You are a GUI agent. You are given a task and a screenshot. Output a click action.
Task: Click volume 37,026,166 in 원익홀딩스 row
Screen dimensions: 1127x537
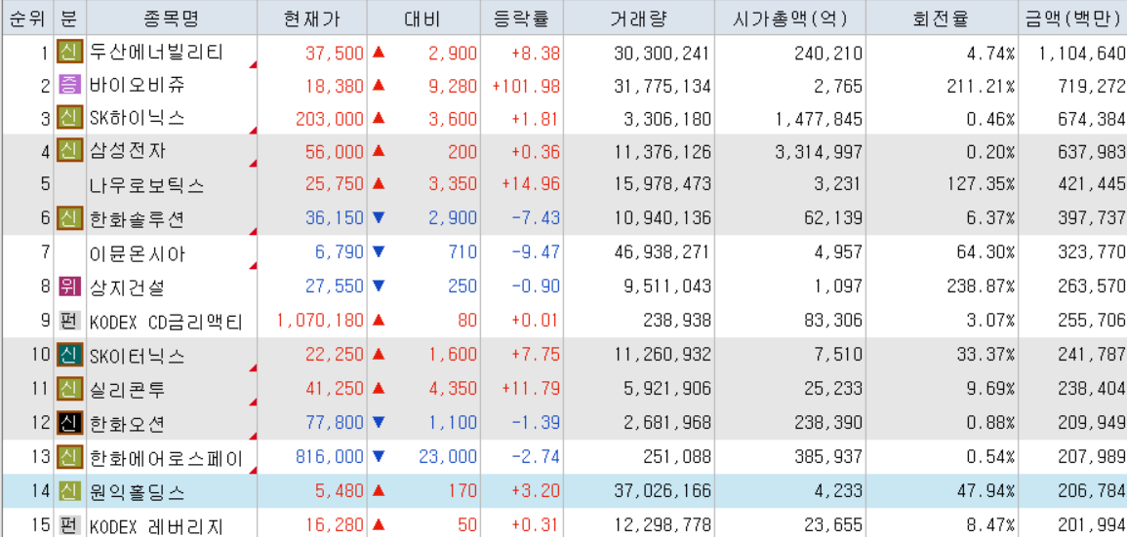pos(663,490)
